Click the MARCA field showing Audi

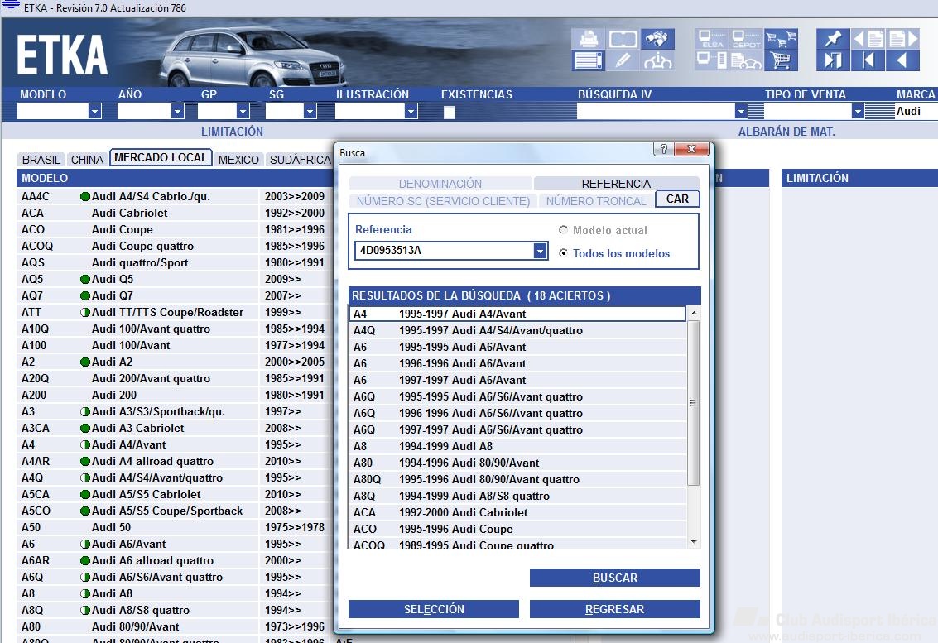pyautogui.click(x=916, y=111)
